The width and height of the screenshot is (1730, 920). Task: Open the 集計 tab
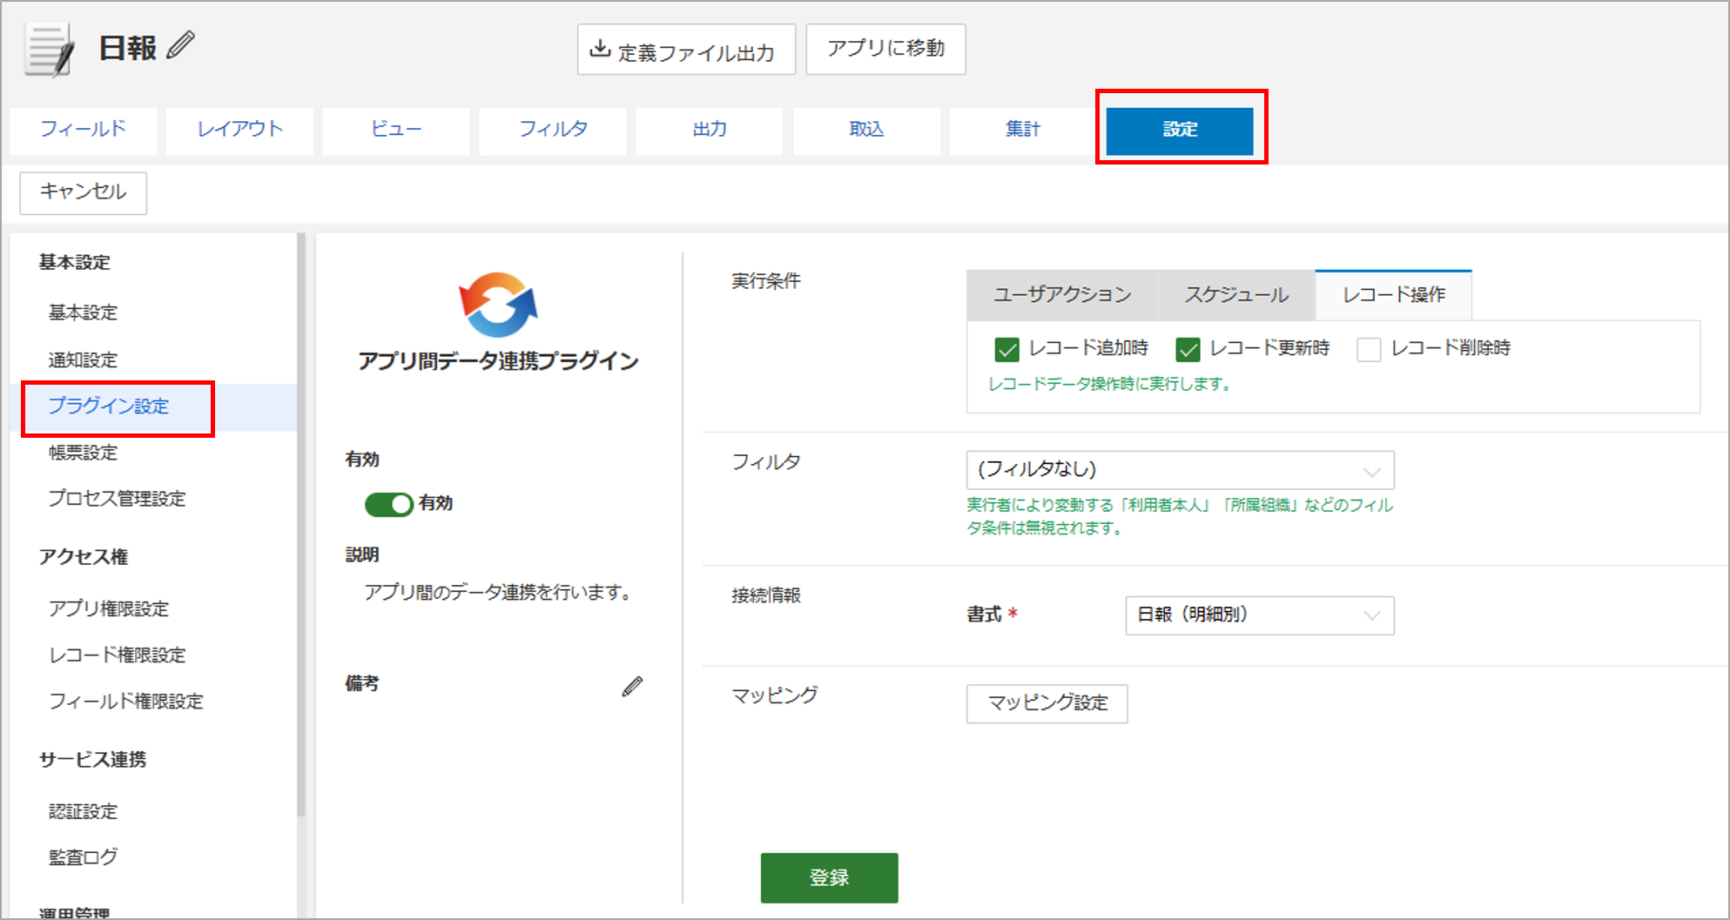tap(1023, 130)
